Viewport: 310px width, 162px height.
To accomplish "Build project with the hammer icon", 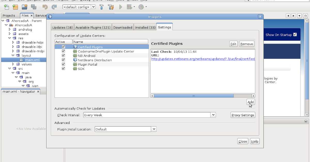I will click(x=102, y=7).
